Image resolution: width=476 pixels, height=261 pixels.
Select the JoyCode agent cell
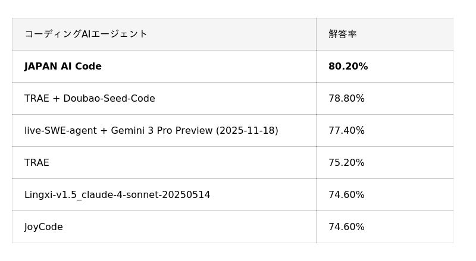pos(43,227)
